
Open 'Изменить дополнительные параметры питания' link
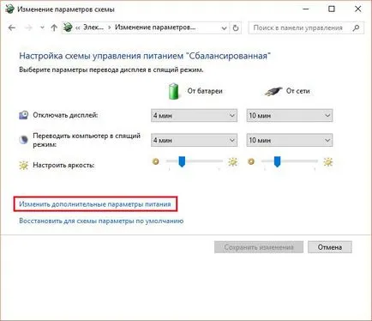pos(95,204)
